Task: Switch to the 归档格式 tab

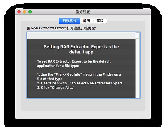Action: coord(69,21)
